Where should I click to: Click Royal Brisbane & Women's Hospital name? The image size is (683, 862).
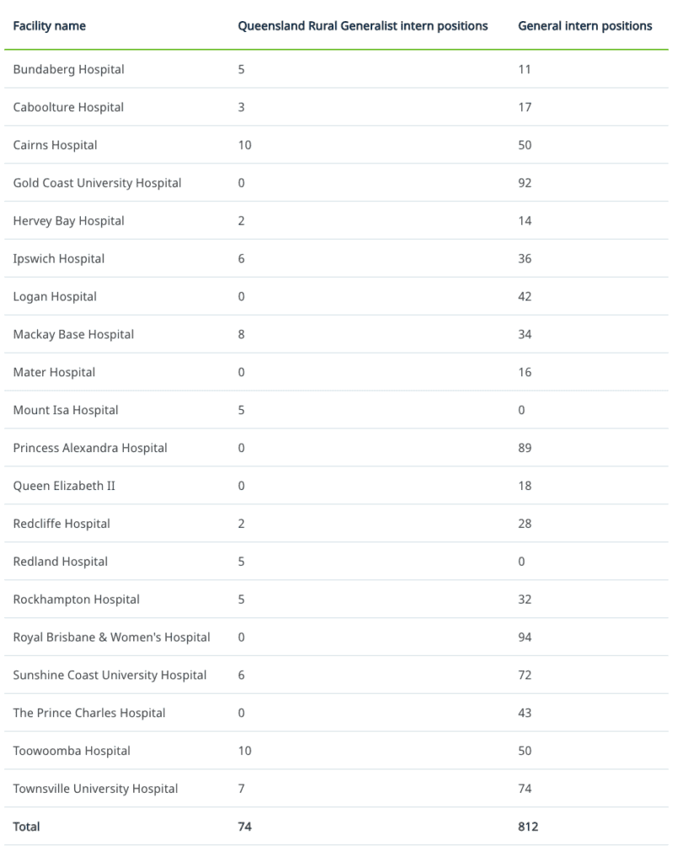pos(111,637)
